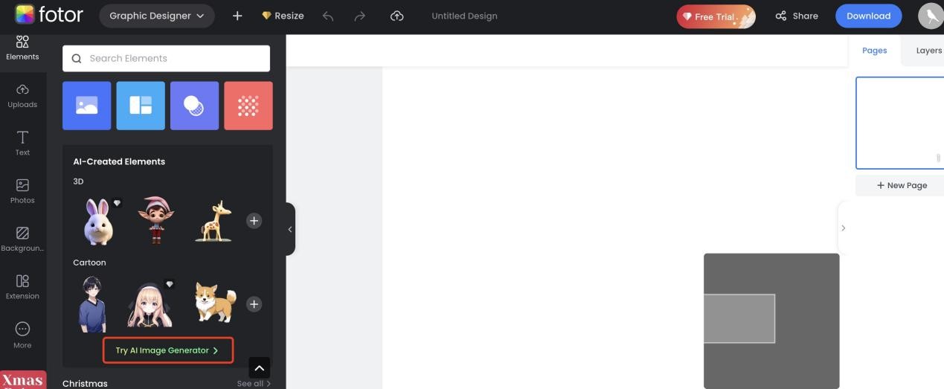
Task: Focus the Search Elements field
Action: click(x=166, y=58)
